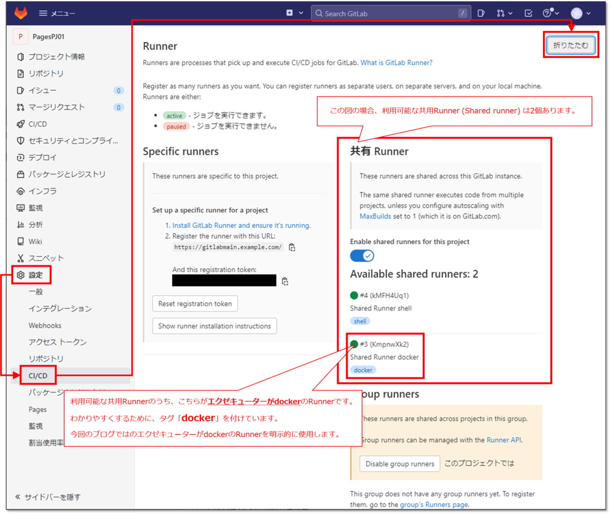Image resolution: width=610 pixels, height=514 pixels.
Task: Open the Runner API link
Action: (504, 440)
